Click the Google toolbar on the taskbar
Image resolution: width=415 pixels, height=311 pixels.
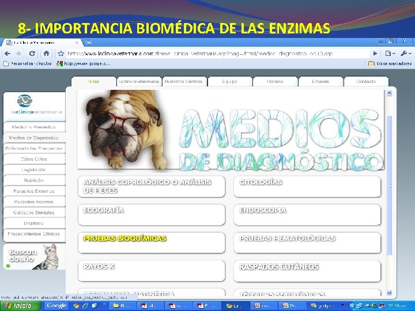click(56, 306)
